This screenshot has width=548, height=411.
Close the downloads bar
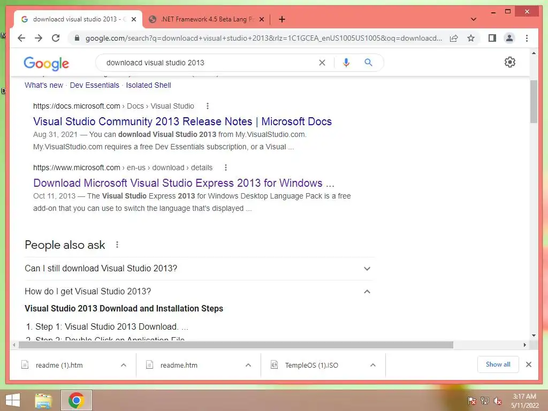click(528, 364)
